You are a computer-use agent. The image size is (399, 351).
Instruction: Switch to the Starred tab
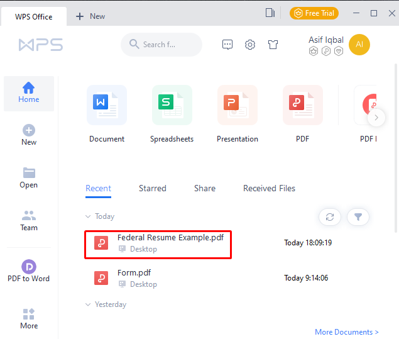click(x=153, y=189)
